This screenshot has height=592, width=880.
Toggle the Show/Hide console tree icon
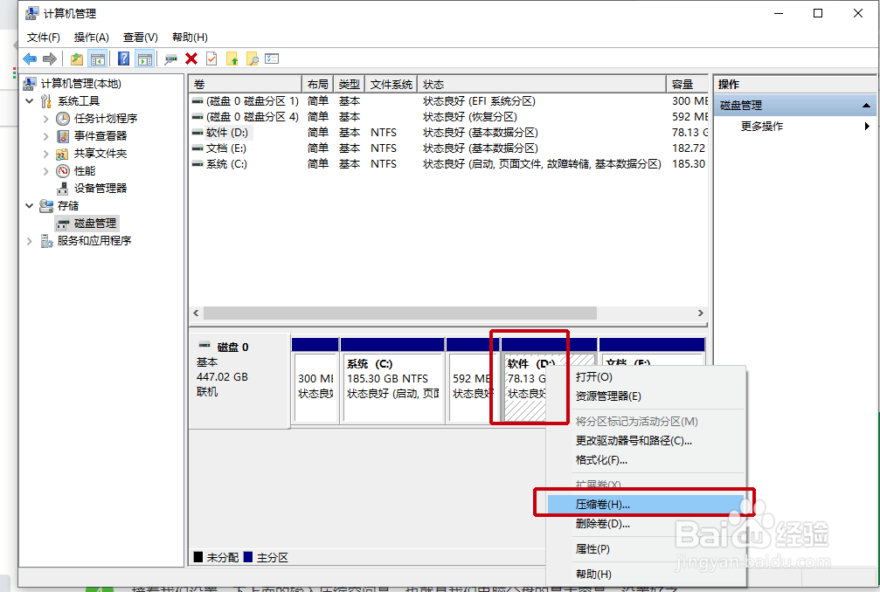[99, 59]
